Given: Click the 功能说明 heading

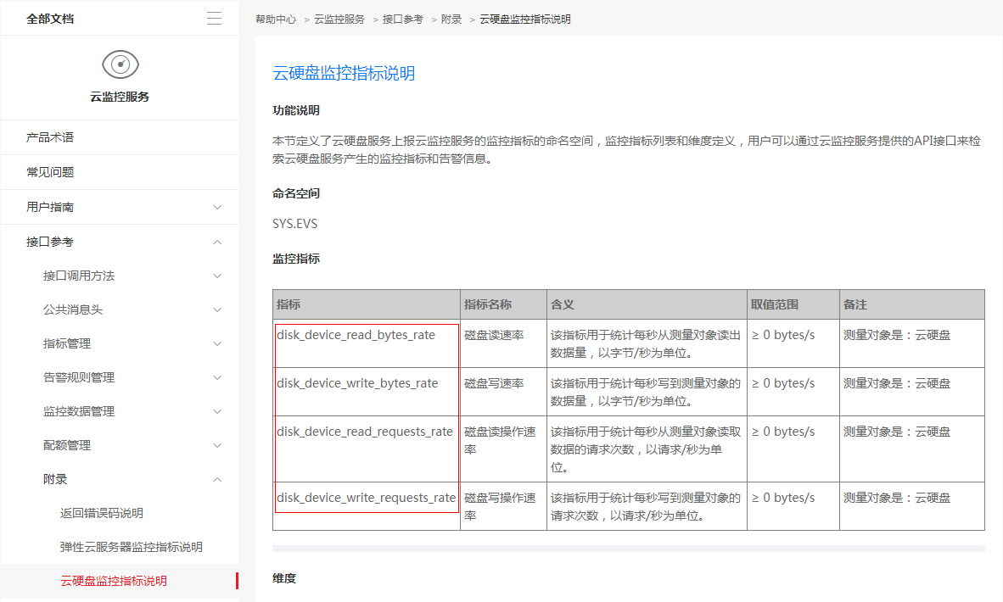Looking at the screenshot, I should (x=296, y=110).
